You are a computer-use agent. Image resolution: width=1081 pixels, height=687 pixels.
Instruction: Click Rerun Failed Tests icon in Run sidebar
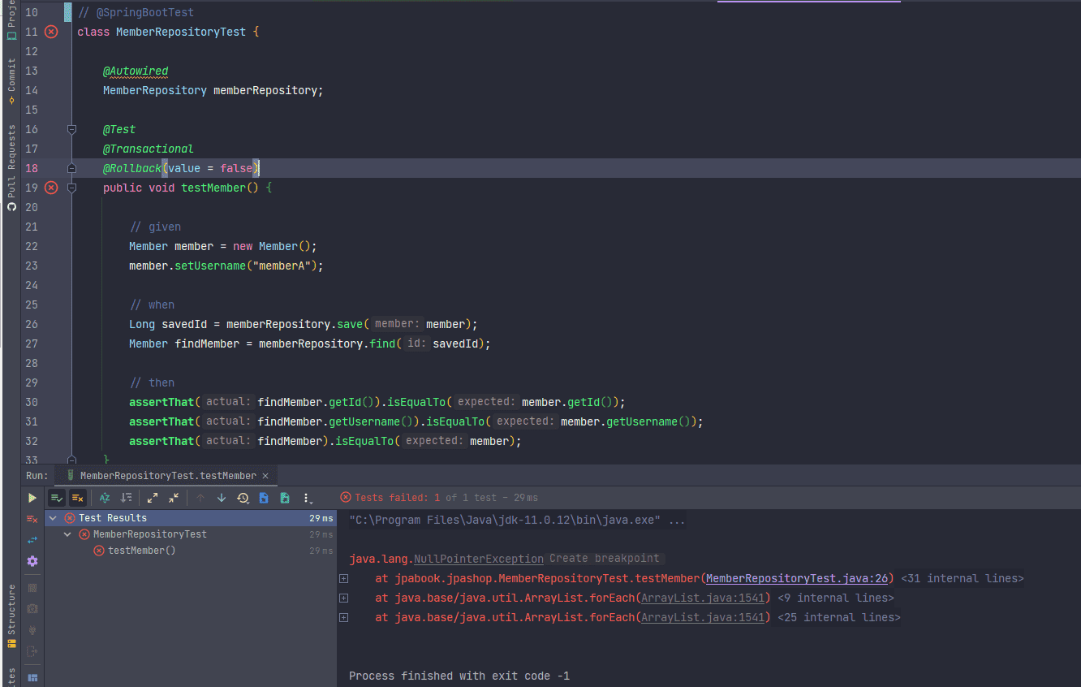(x=32, y=519)
